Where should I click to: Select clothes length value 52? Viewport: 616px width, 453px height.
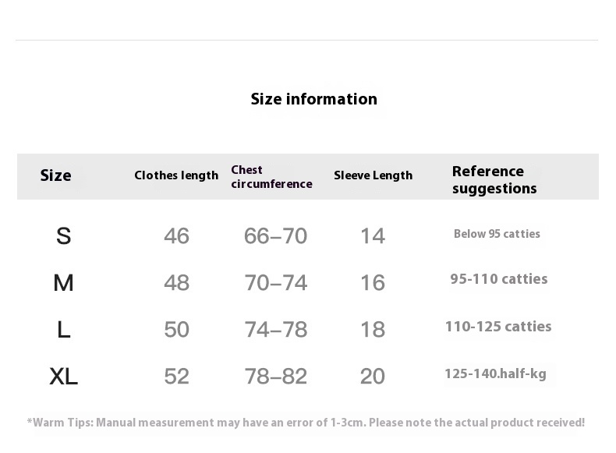click(176, 377)
